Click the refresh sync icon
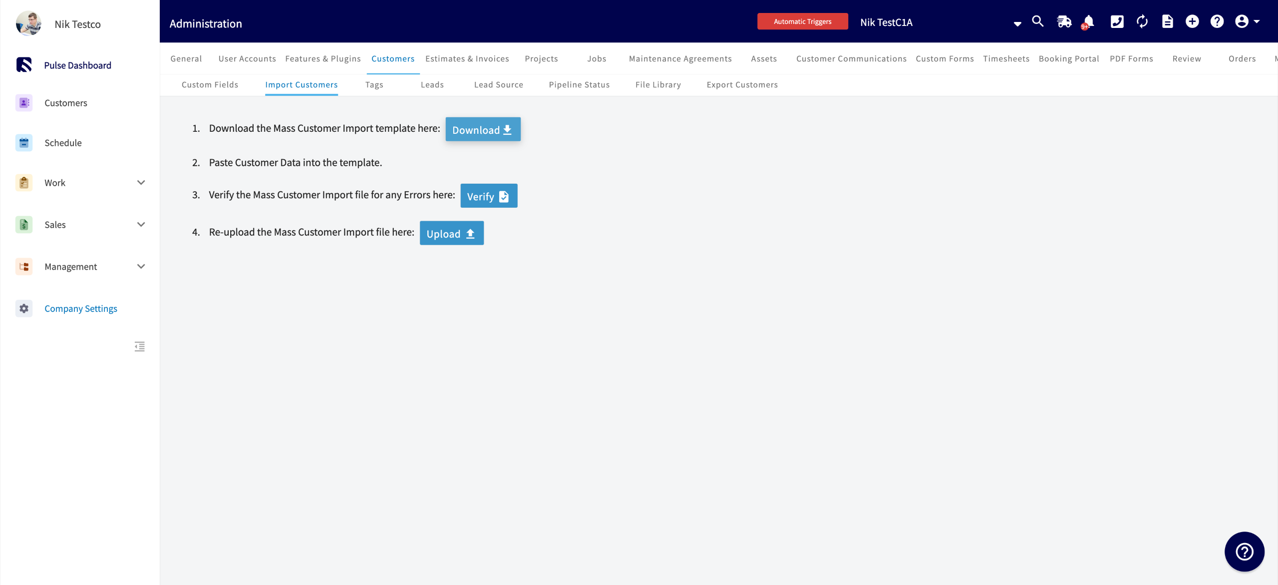This screenshot has width=1278, height=585. (x=1142, y=21)
